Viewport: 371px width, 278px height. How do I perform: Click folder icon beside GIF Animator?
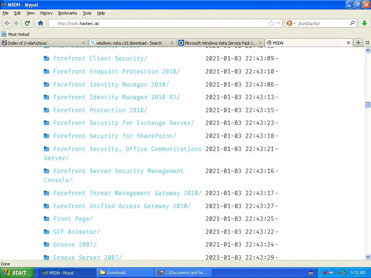tap(47, 232)
